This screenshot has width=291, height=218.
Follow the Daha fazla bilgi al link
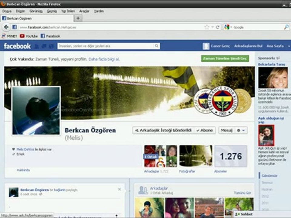pyautogui.click(x=104, y=59)
